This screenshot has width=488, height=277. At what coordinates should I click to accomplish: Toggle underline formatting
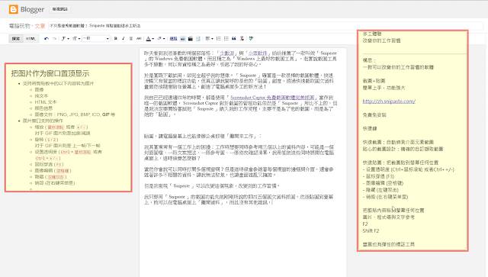point(130,39)
